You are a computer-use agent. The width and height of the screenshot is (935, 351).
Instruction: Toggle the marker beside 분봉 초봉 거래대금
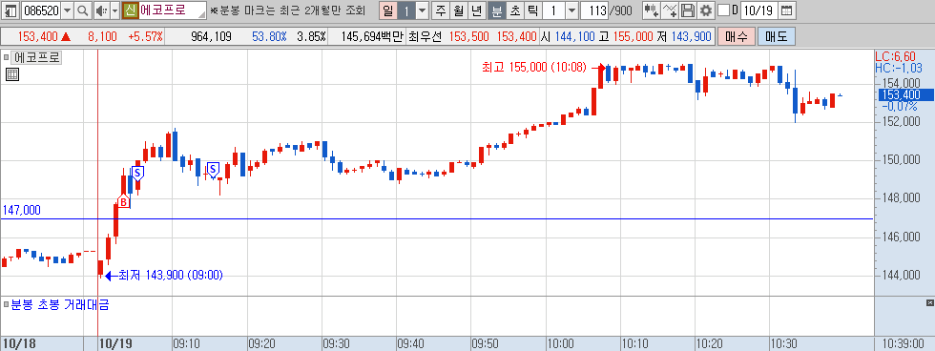[6, 304]
